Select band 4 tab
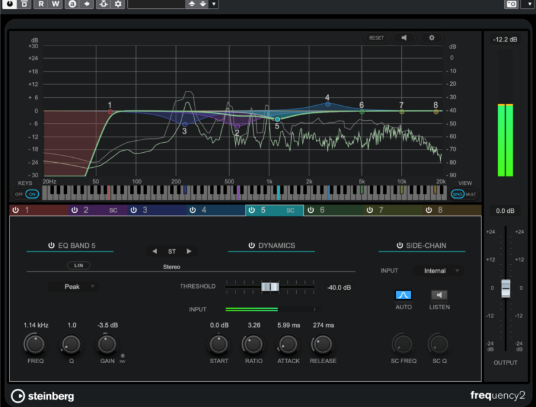 click(x=216, y=210)
